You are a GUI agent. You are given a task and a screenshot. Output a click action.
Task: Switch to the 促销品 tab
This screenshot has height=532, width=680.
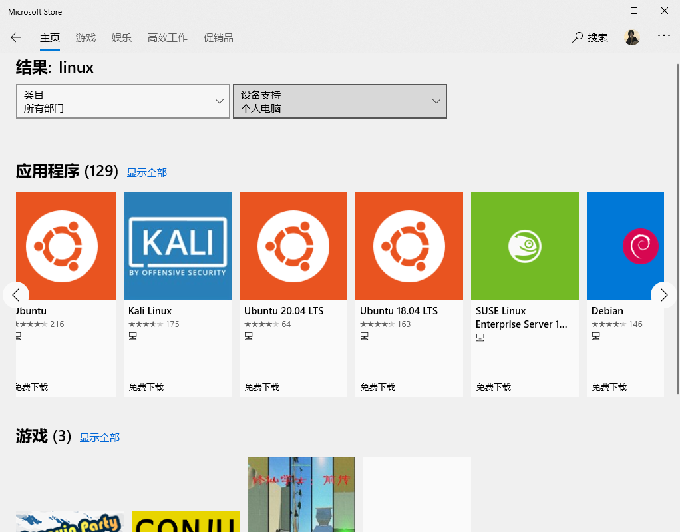click(x=218, y=38)
